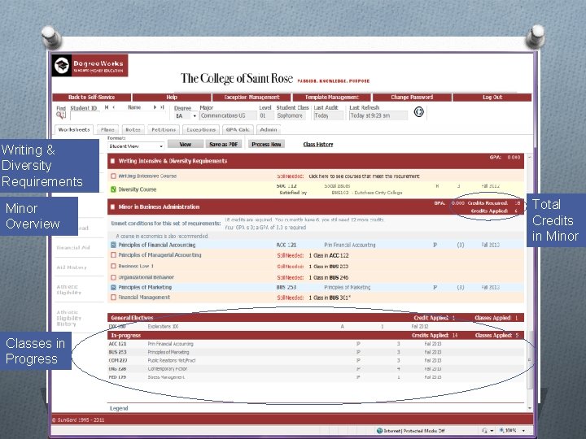Click 1 Class in ACC 122 requirement
The height and width of the screenshot is (439, 586).
pos(329,255)
